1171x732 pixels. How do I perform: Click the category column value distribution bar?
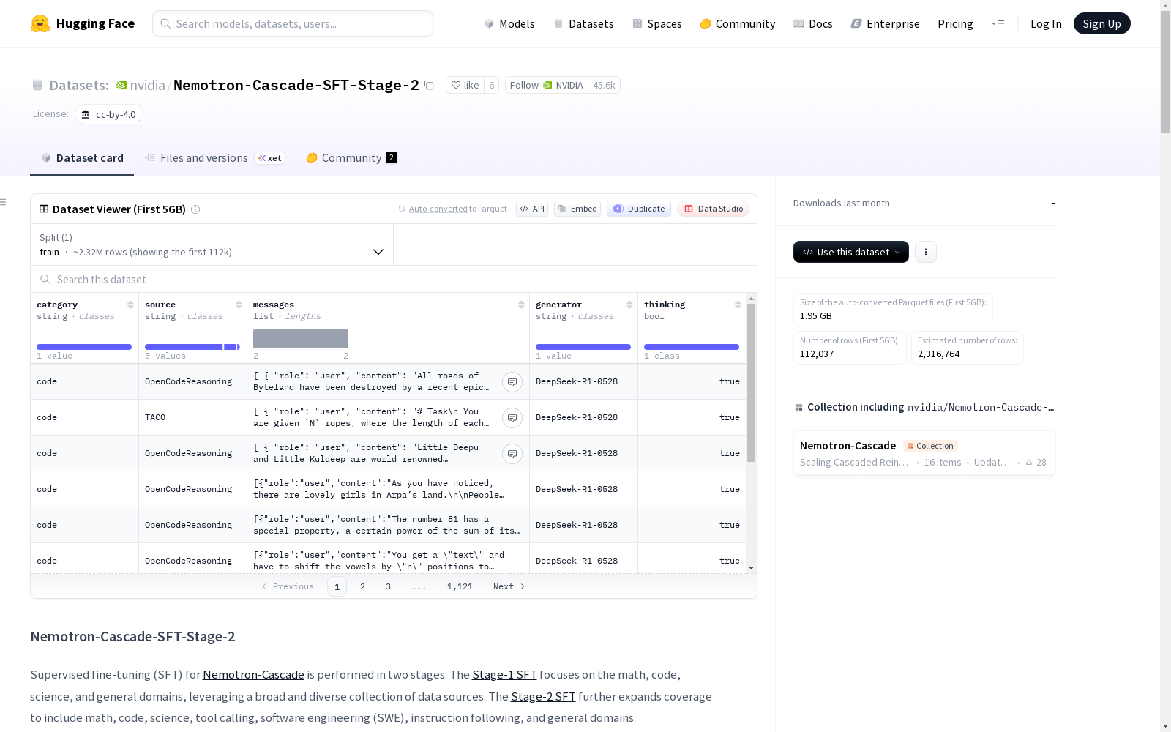click(84, 347)
